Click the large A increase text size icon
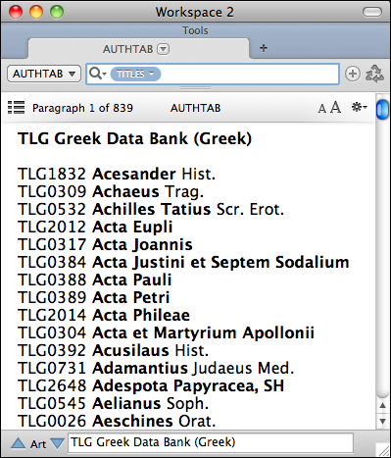Viewport: 391px width, 458px height. tap(335, 107)
